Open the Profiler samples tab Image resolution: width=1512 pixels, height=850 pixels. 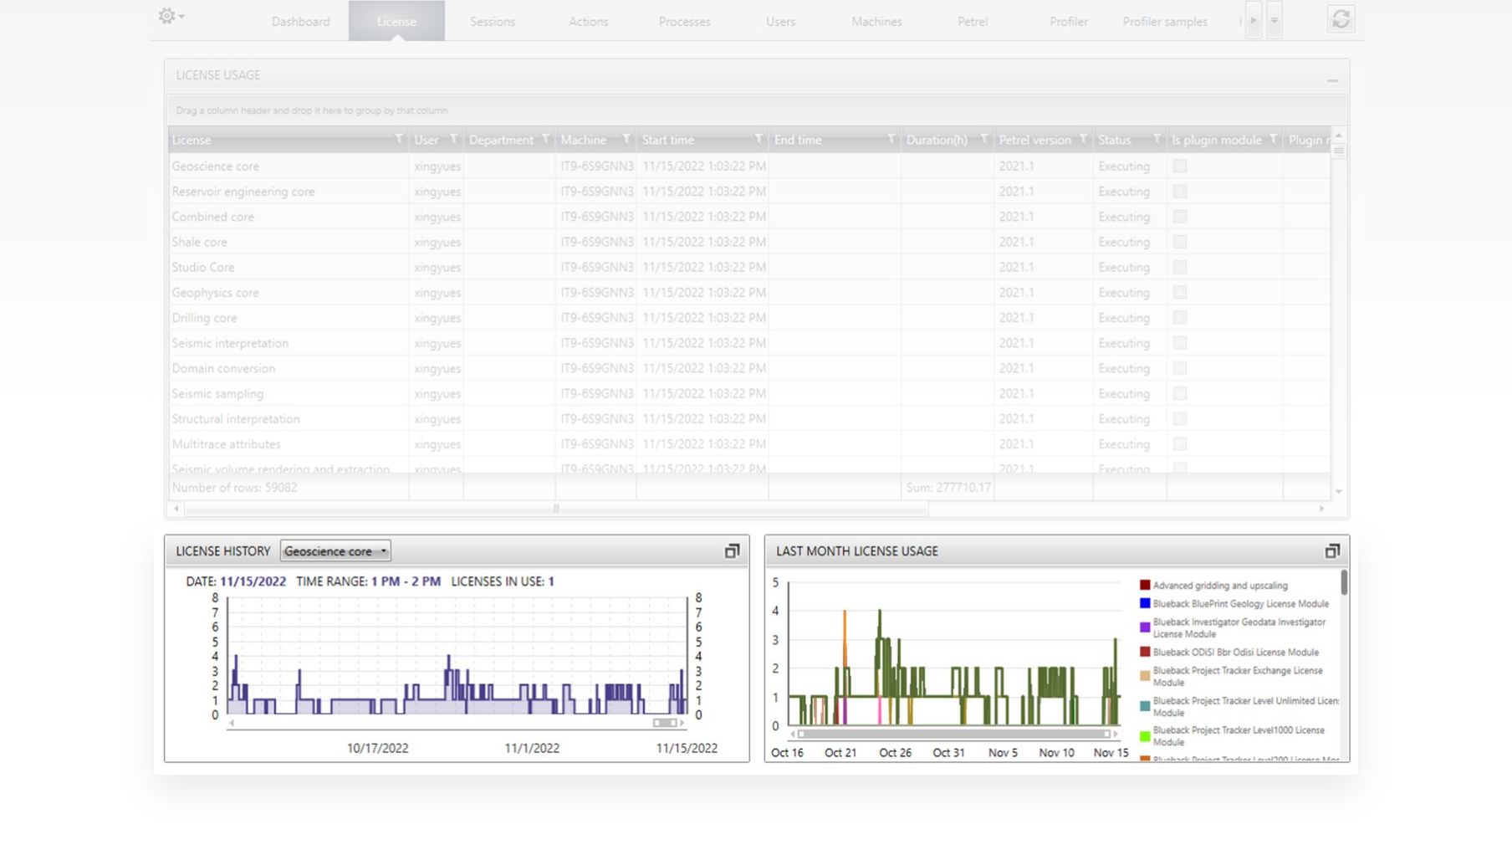(x=1164, y=22)
